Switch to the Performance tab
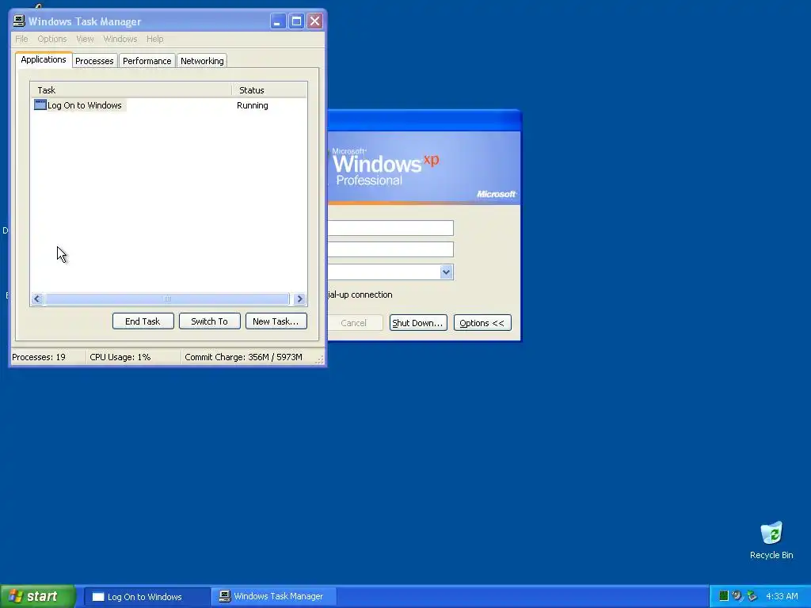The height and width of the screenshot is (608, 811). [x=147, y=61]
